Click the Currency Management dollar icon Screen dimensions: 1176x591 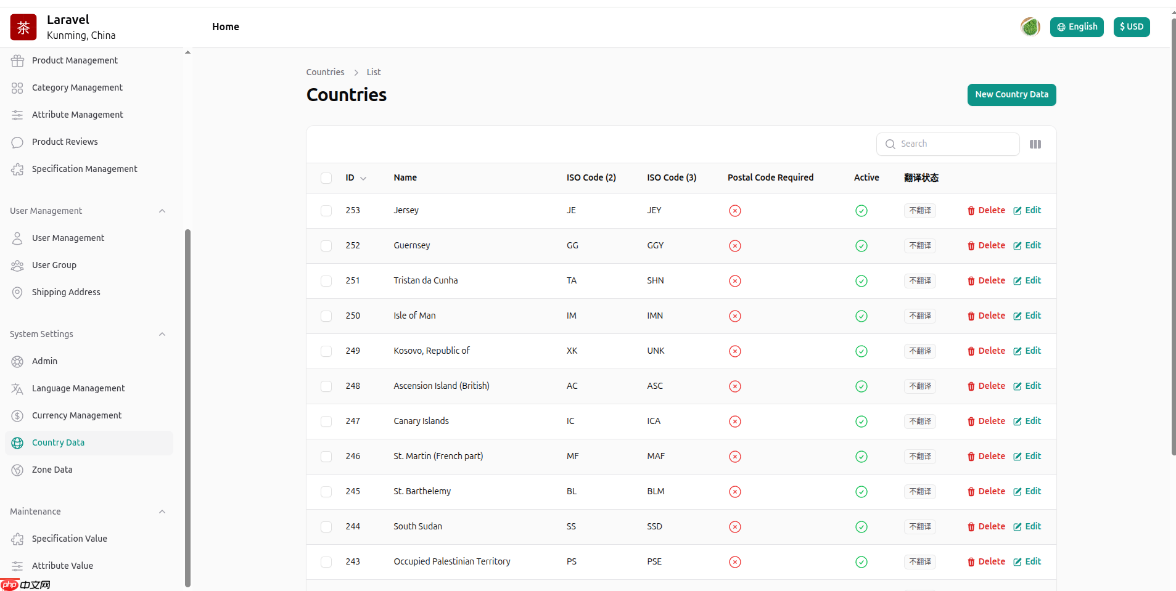pyautogui.click(x=17, y=416)
